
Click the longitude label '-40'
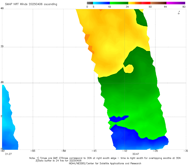(x=125, y=151)
